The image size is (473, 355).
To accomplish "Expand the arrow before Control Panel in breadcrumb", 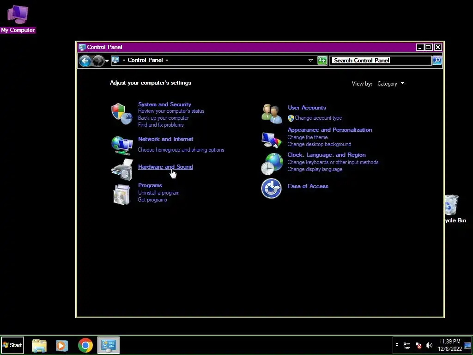I will pos(124,60).
